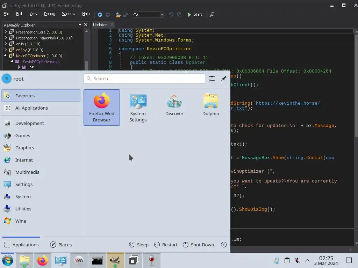Click the Sleep button

pyautogui.click(x=138, y=245)
